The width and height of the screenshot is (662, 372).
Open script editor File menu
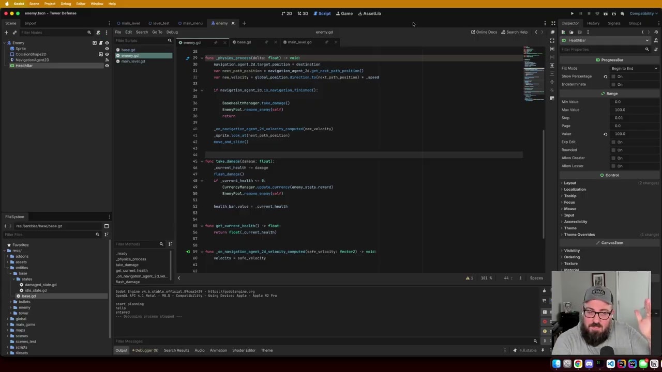click(x=118, y=32)
